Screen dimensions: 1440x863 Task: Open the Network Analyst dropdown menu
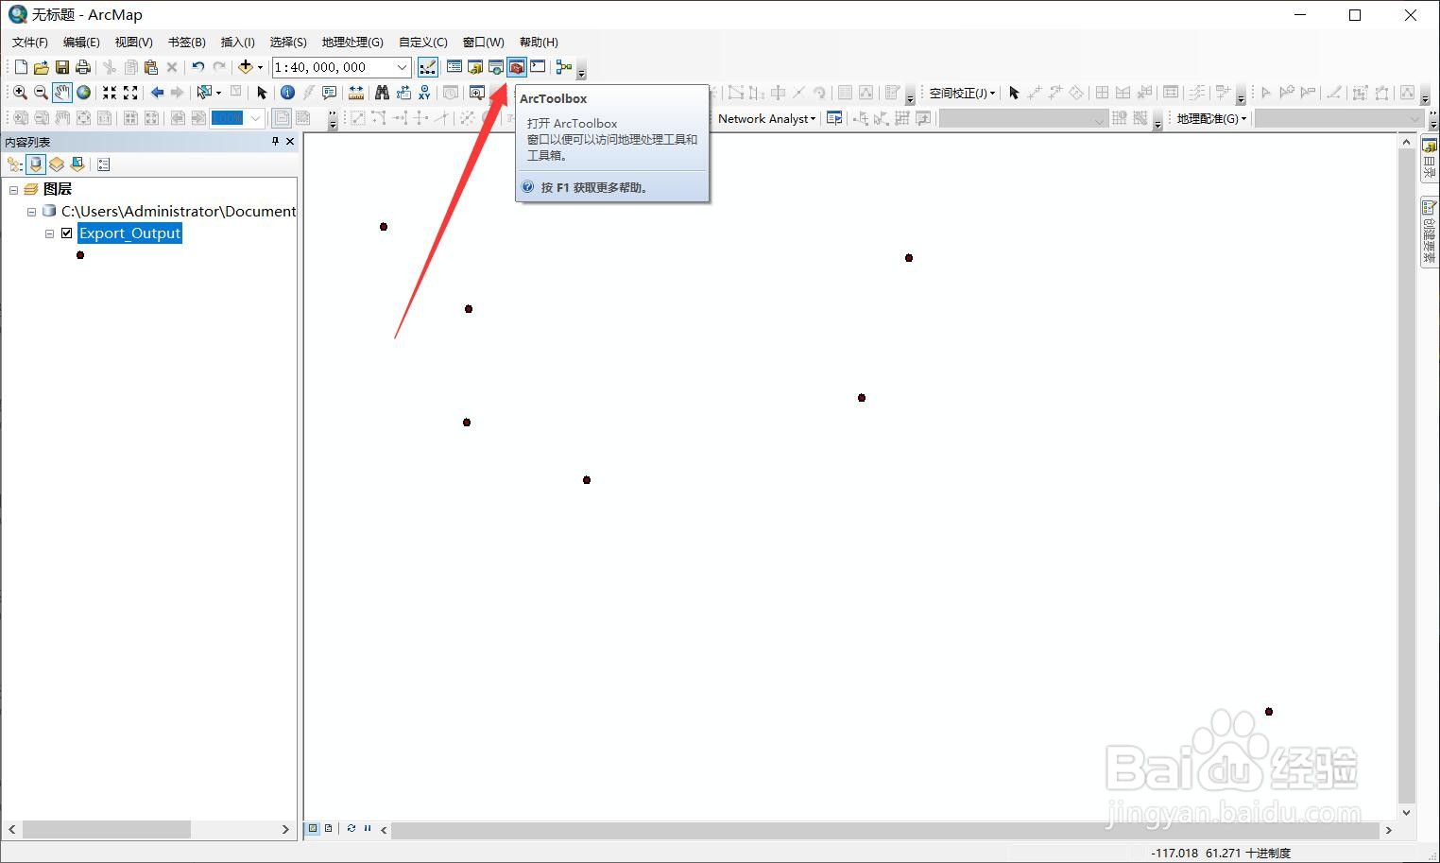[766, 118]
